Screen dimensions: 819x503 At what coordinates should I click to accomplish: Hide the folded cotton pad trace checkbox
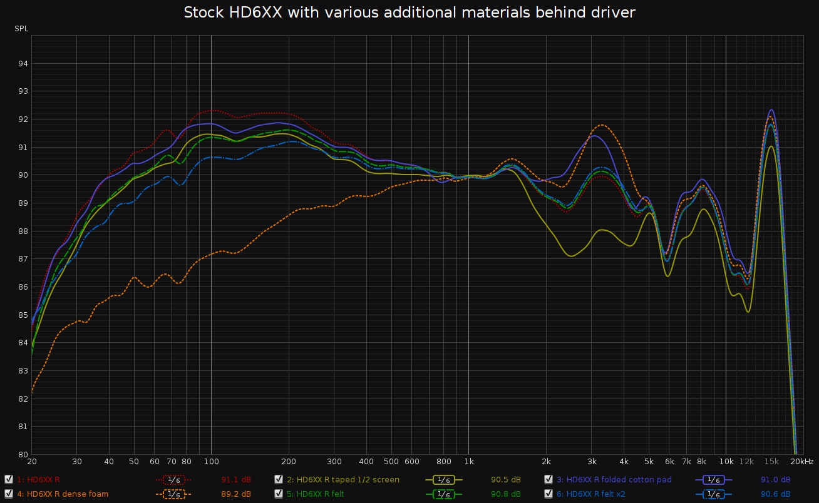point(549,479)
